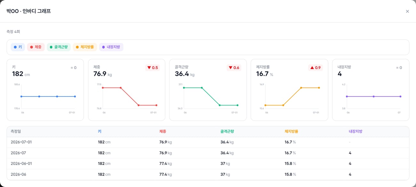The height and width of the screenshot is (187, 416).
Task: Click the last data point on 체중 chart
Action: pyautogui.click(x=156, y=105)
